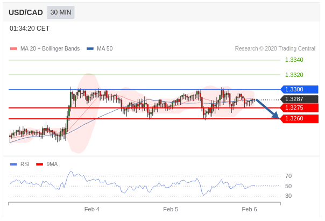Click the black 1.3287 current price tag

coord(299,99)
